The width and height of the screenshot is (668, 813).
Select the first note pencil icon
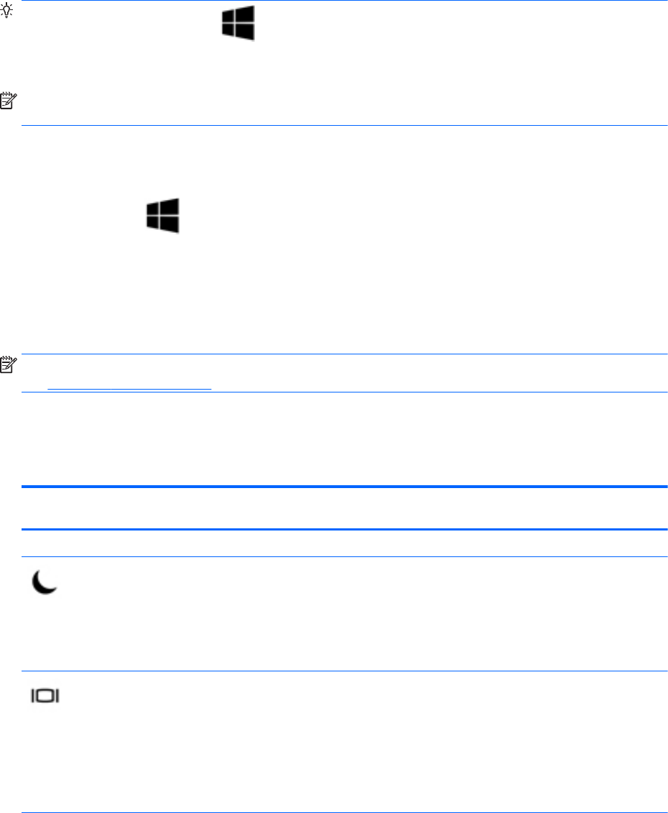(9, 101)
